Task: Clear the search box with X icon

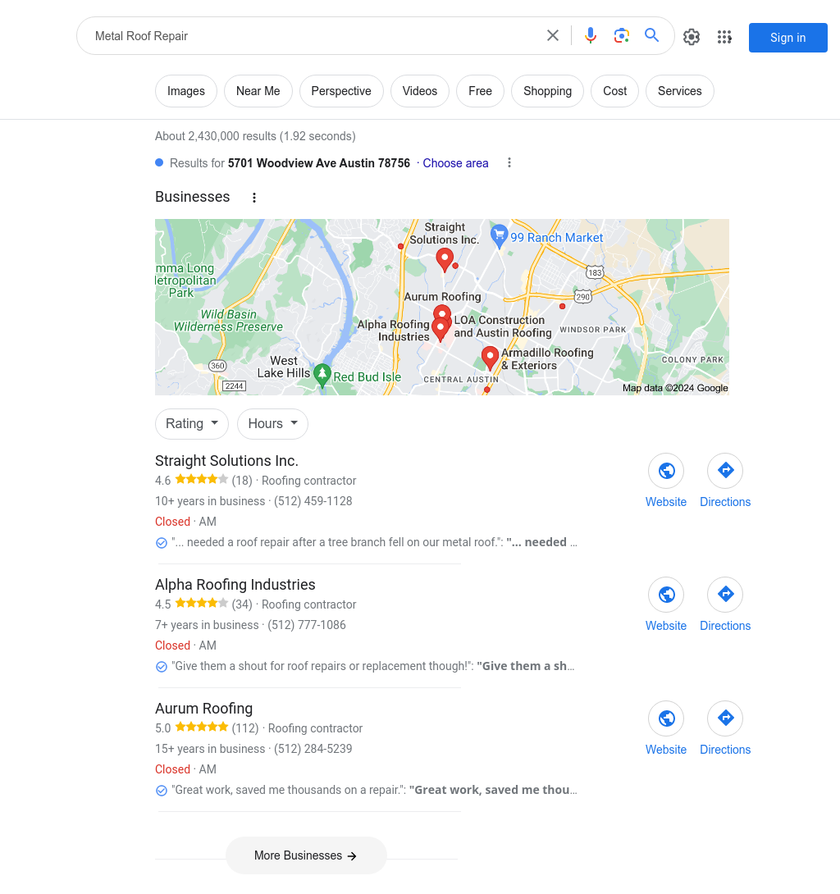Action: point(553,36)
